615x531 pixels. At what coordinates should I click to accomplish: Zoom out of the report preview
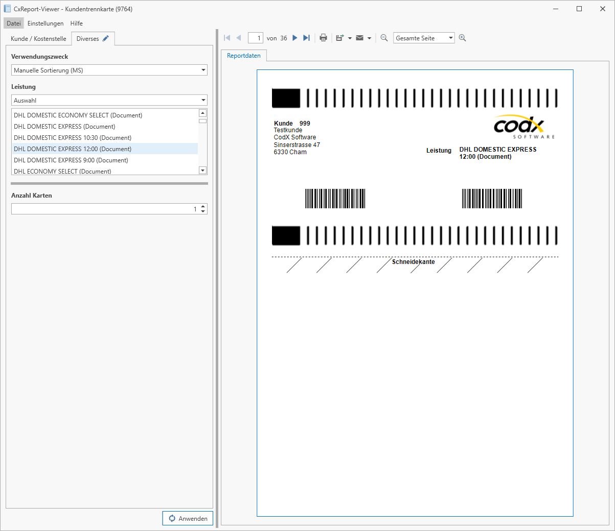[384, 38]
